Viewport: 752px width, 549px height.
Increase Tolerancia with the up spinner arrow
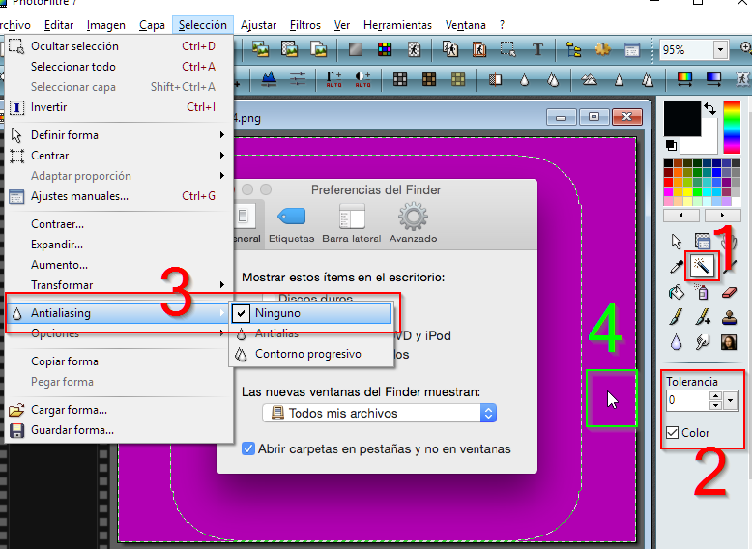[x=715, y=396]
